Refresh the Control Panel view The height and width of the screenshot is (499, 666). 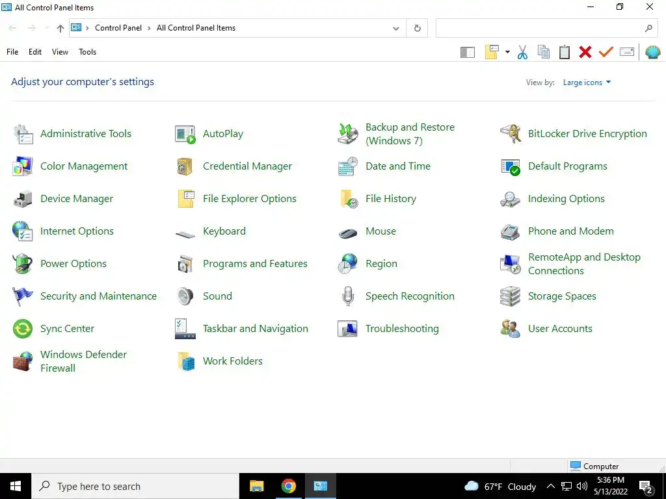417,29
